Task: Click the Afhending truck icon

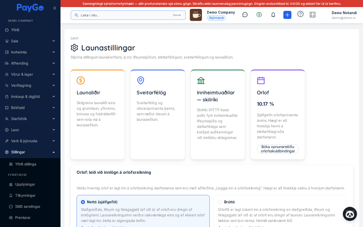Action: [7, 63]
